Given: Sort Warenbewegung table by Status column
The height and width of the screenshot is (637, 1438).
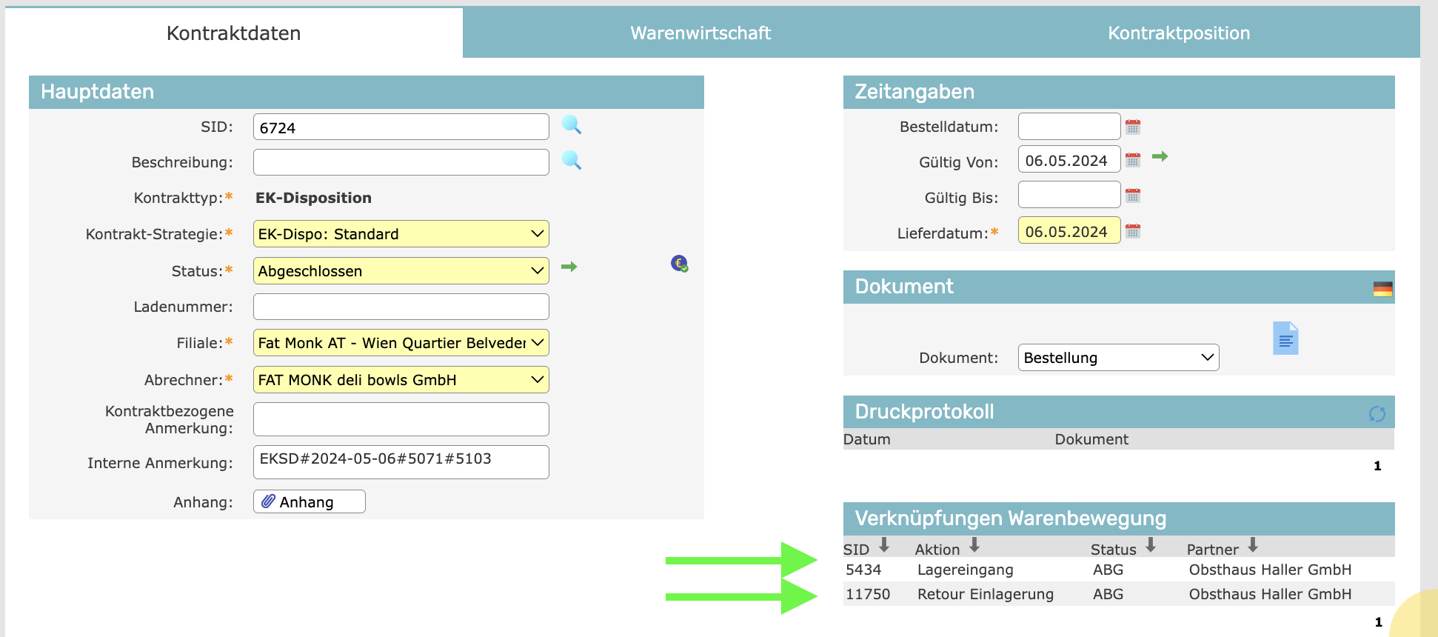Looking at the screenshot, I should pyautogui.click(x=1150, y=547).
